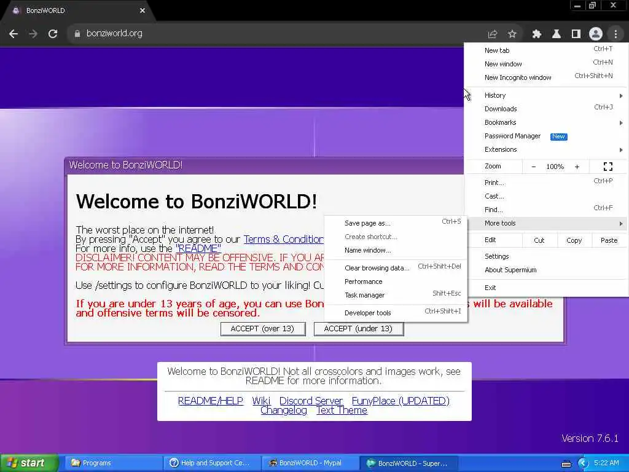The height and width of the screenshot is (472, 629).
Task: Open the README/HELP link
Action: [211, 401]
